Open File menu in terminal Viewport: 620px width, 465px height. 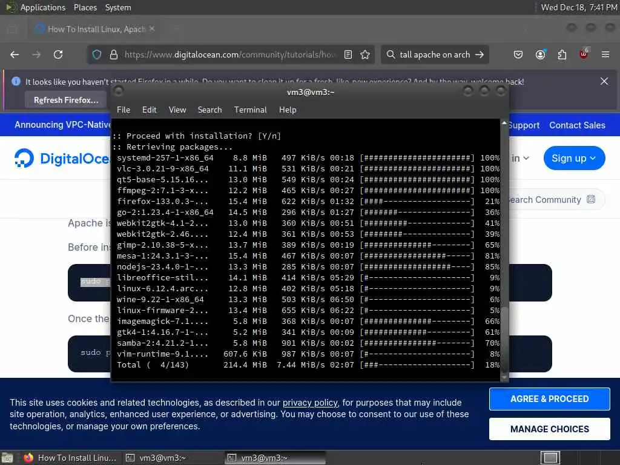[124, 110]
